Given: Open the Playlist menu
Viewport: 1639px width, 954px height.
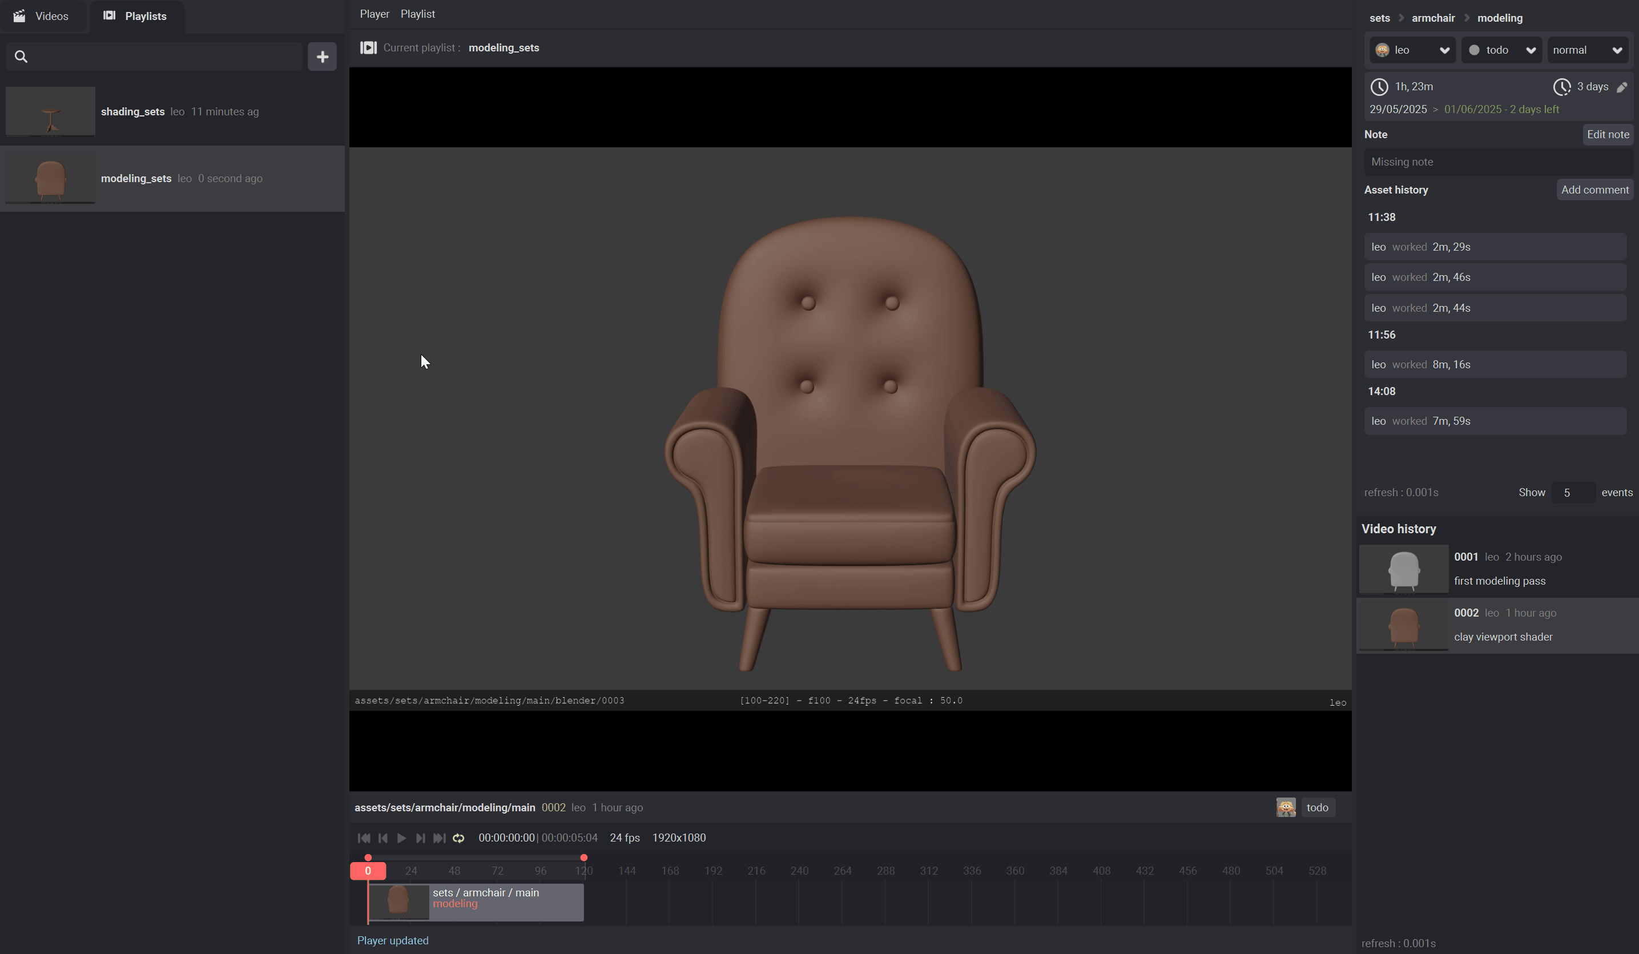Looking at the screenshot, I should coord(417,14).
